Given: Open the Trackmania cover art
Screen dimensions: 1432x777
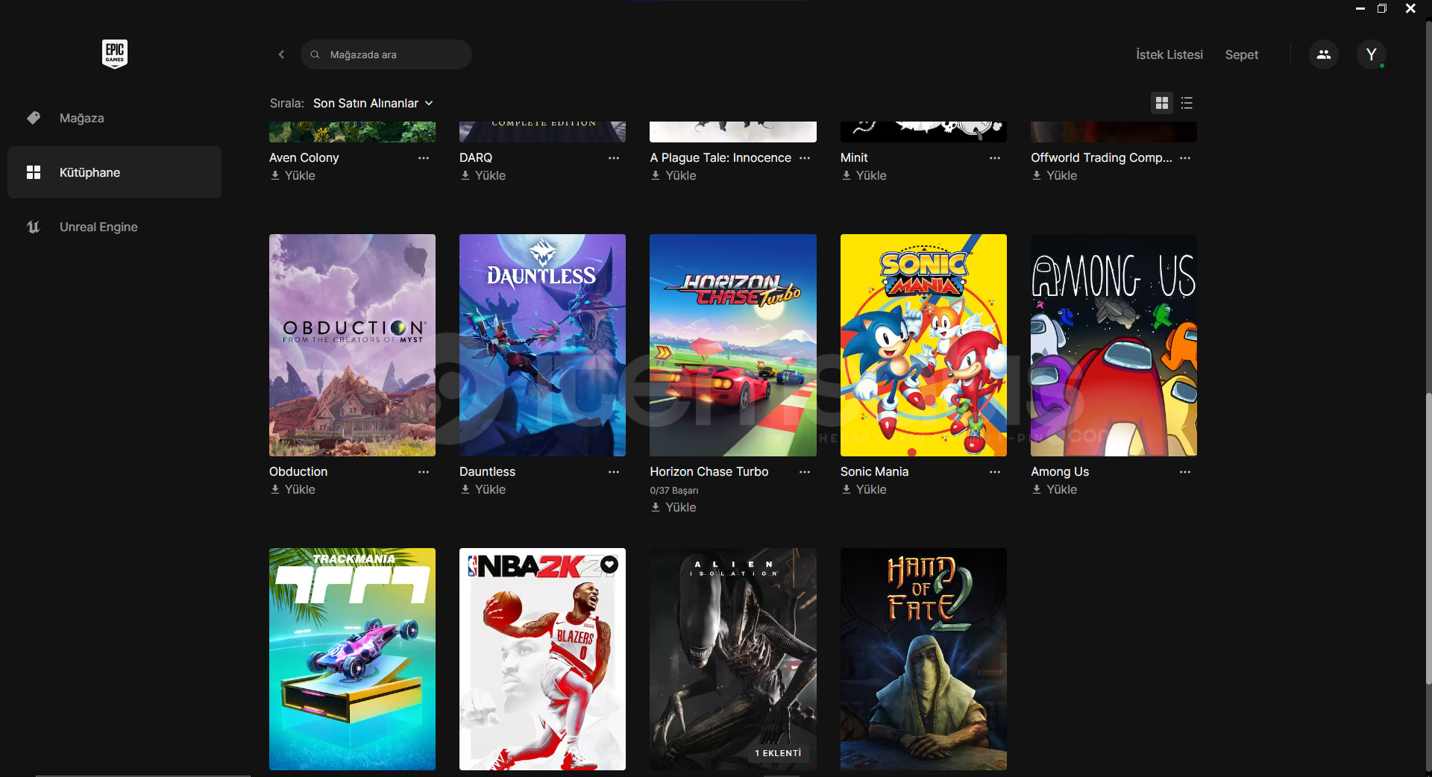Looking at the screenshot, I should point(352,659).
